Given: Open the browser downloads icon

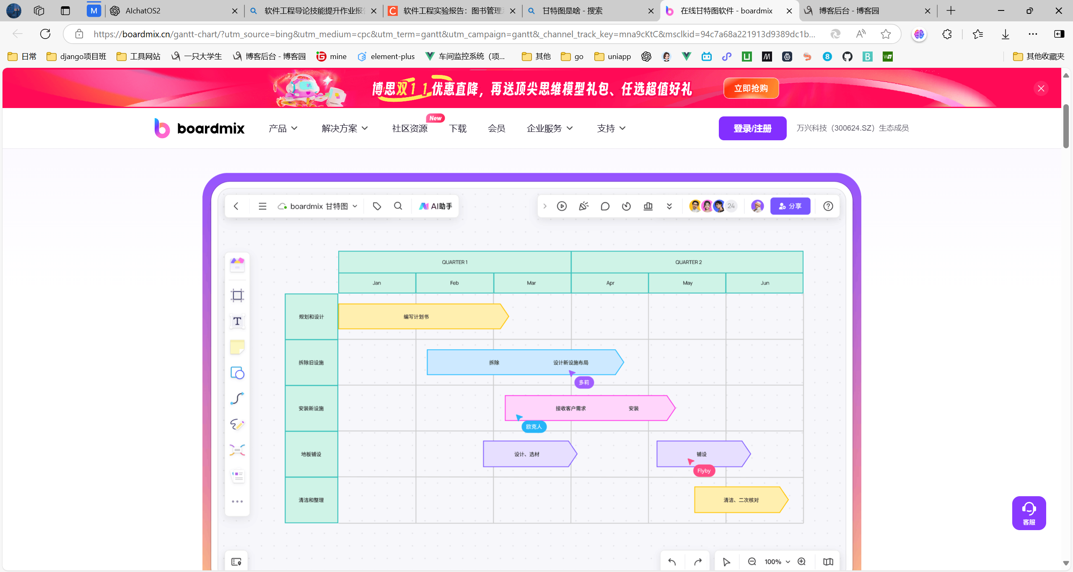Looking at the screenshot, I should (1006, 34).
